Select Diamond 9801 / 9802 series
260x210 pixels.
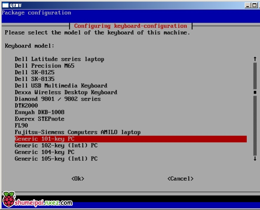(x=57, y=99)
